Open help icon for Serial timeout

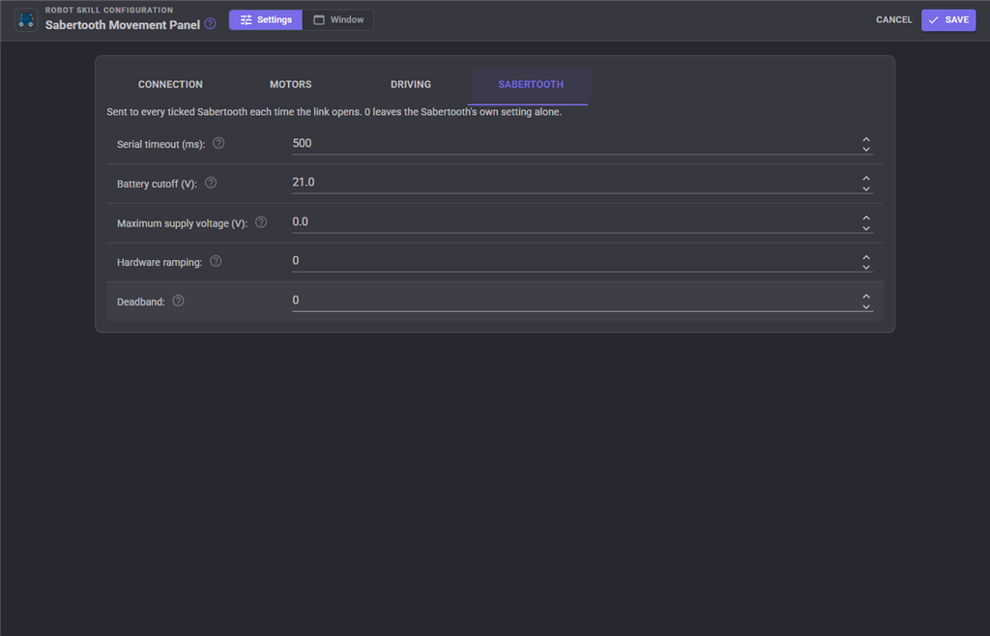click(218, 143)
